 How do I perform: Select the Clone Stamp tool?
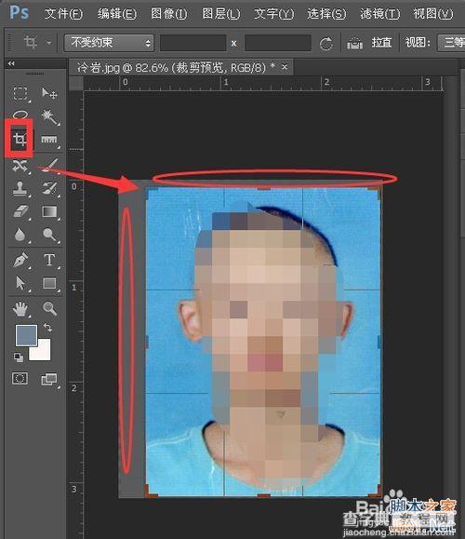click(20, 189)
